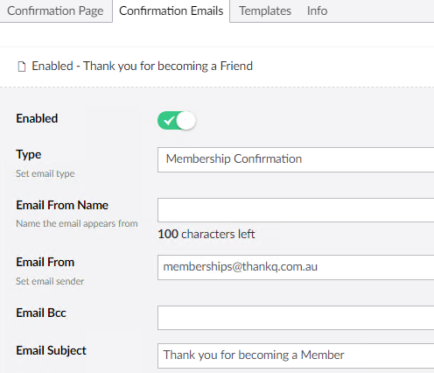The height and width of the screenshot is (373, 434).
Task: Click the Email Subject label
Action: [x=51, y=350]
